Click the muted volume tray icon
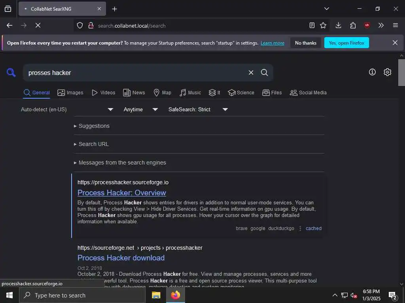Screen dimensions: 405x303 (354, 296)
